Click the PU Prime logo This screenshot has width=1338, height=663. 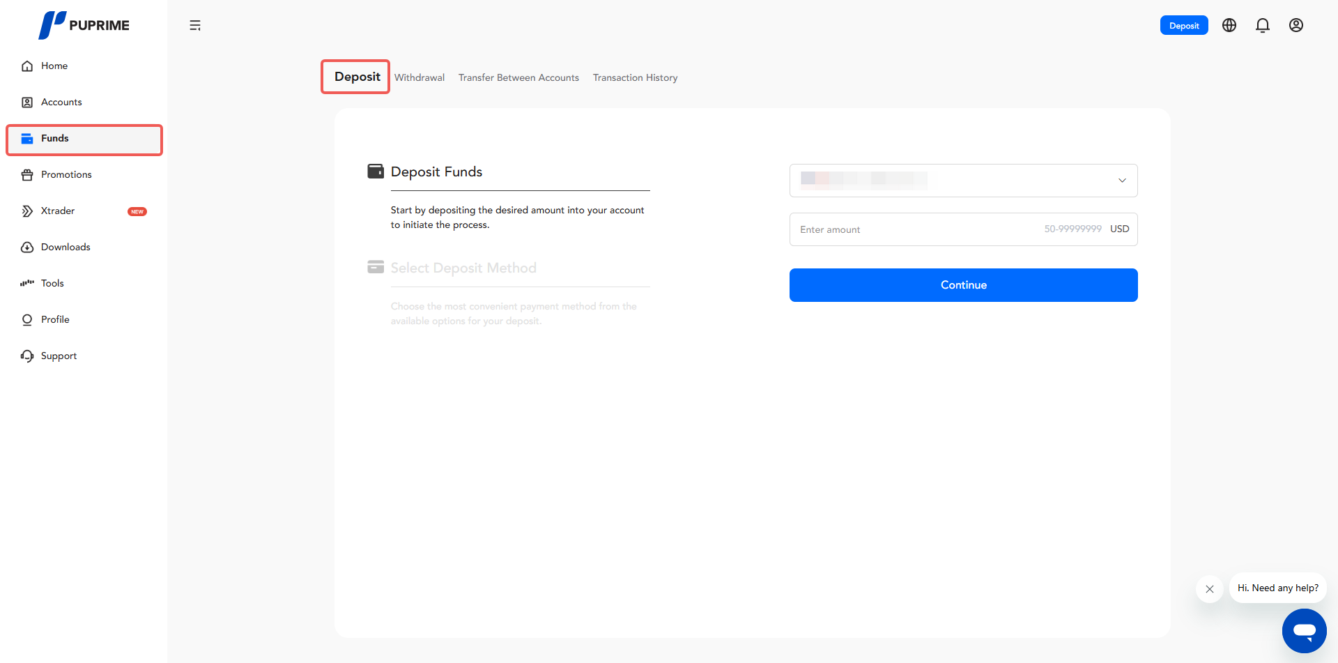[x=84, y=25]
